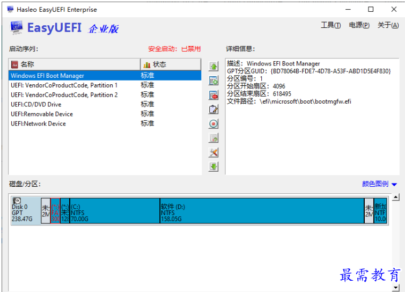Open the 工具(T) menu
Screen dimensions: 405x292
(x=330, y=25)
